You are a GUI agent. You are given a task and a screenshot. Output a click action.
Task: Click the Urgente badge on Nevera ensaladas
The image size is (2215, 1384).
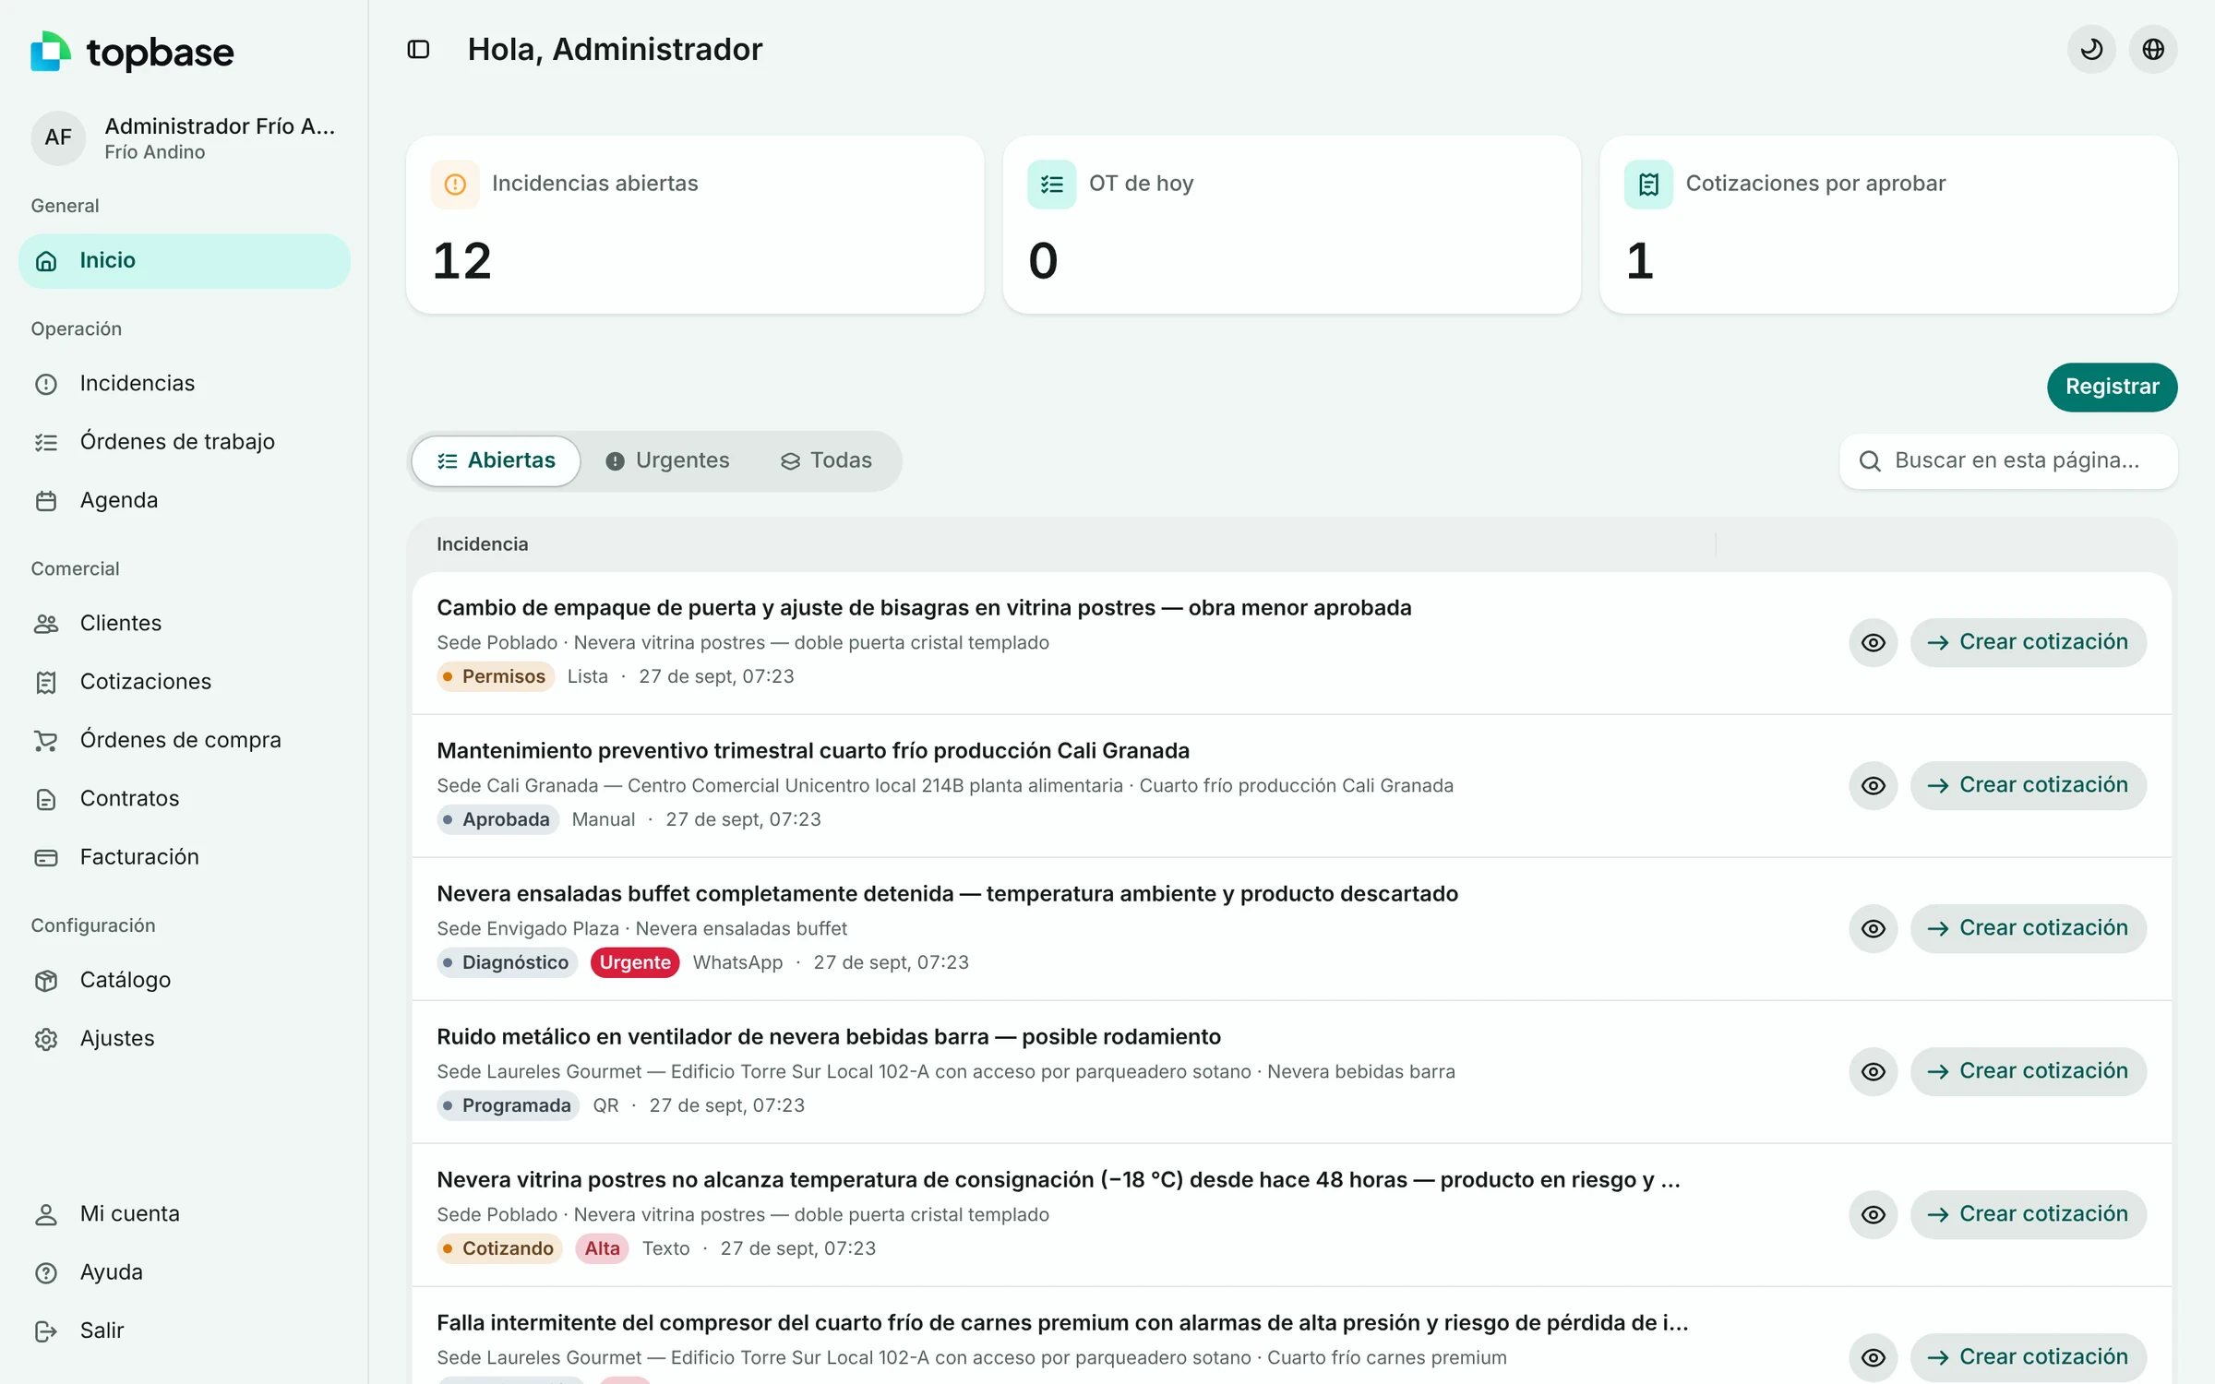pyautogui.click(x=635, y=962)
